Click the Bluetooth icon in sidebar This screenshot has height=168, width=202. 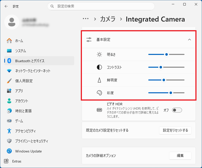tap(9, 61)
